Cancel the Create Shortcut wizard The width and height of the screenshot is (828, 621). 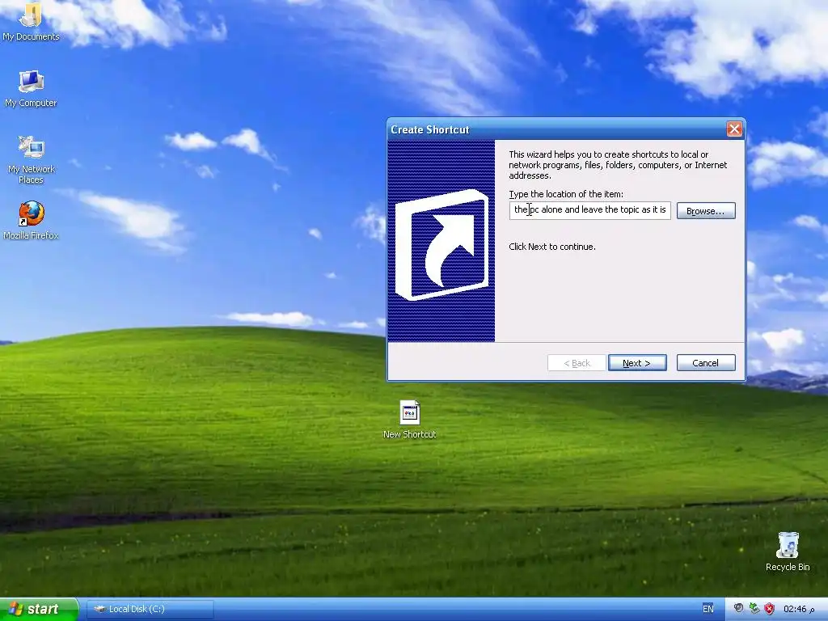point(705,363)
